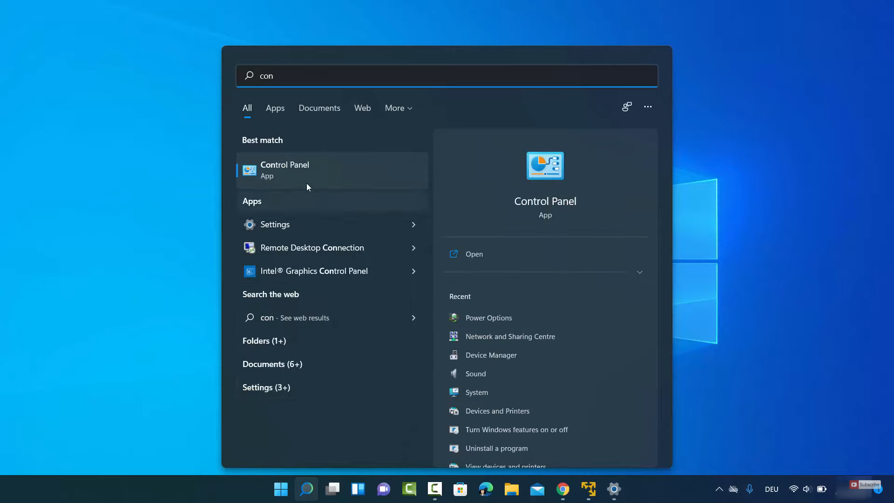Open recent item Power Options
This screenshot has width=894, height=503.
(x=488, y=318)
